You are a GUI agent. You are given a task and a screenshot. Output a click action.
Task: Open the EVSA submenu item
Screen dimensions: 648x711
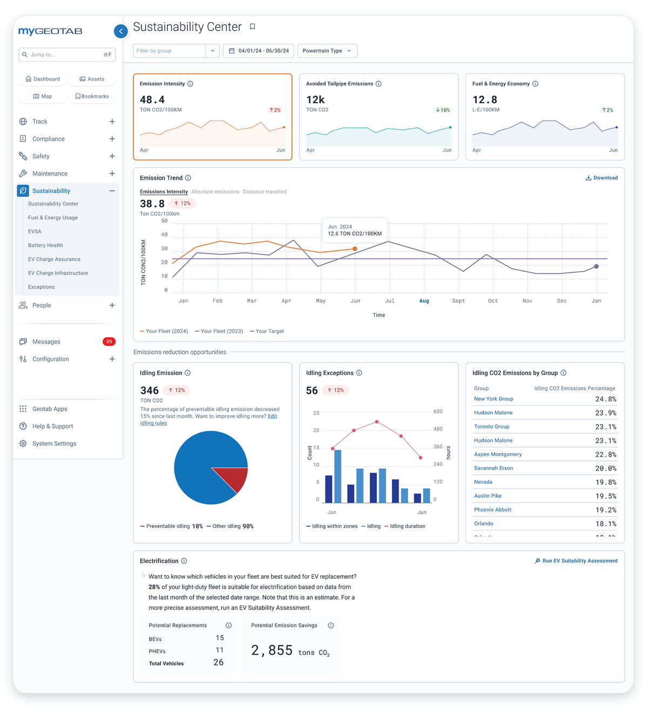35,231
